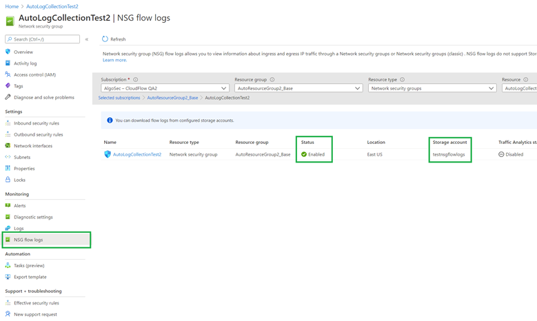Viewport: 537px width, 321px height.
Task: Click the Activity log icon
Action: pos(8,63)
